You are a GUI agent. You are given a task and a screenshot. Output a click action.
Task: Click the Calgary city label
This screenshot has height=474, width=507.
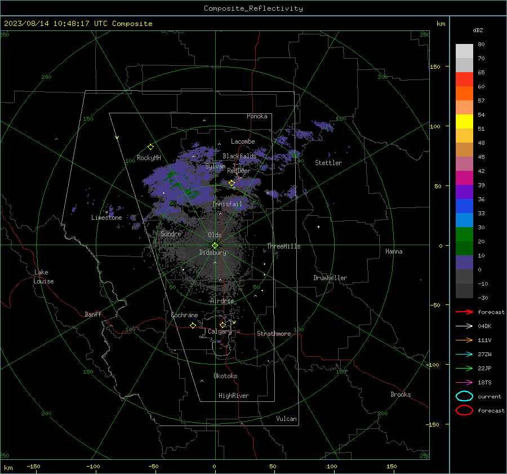220,331
